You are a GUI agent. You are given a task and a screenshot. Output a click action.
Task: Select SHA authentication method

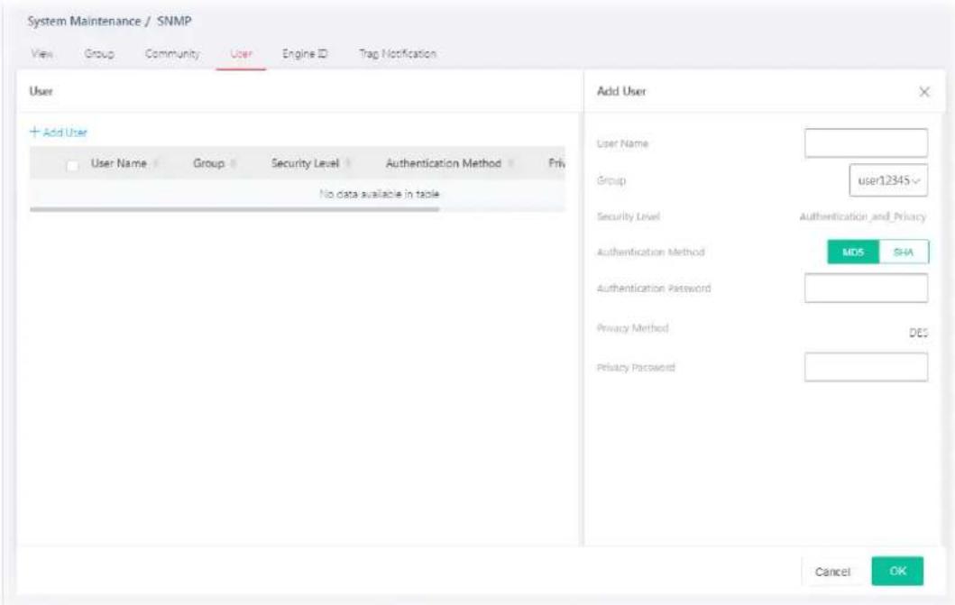coord(904,252)
